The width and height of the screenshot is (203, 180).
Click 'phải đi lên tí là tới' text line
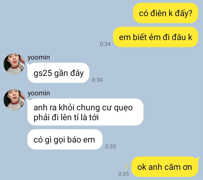[x=66, y=118]
